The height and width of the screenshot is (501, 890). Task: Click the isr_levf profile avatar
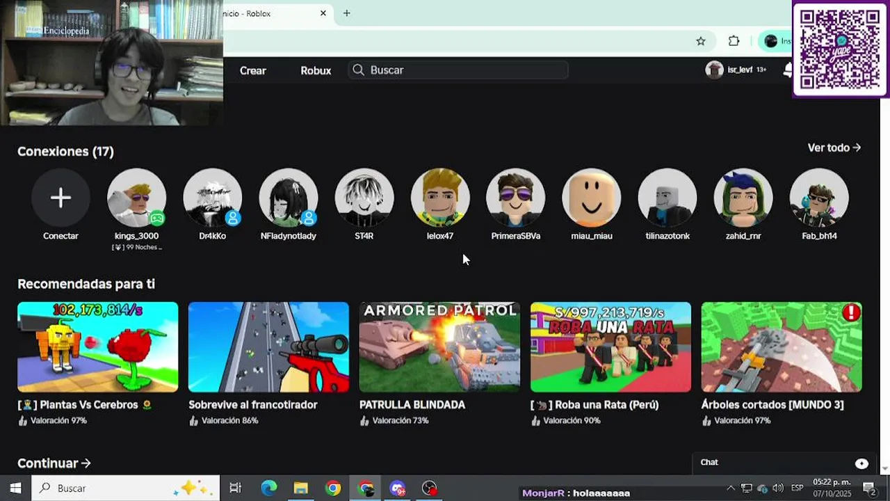click(714, 70)
